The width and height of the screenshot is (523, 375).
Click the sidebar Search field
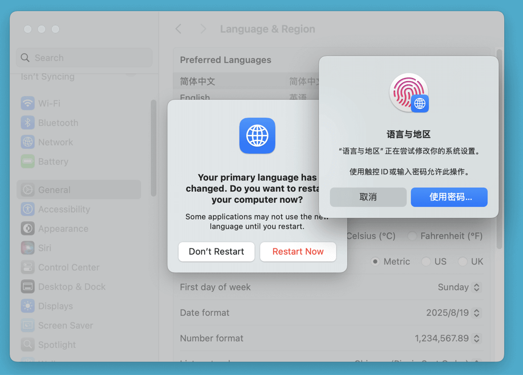tap(84, 58)
